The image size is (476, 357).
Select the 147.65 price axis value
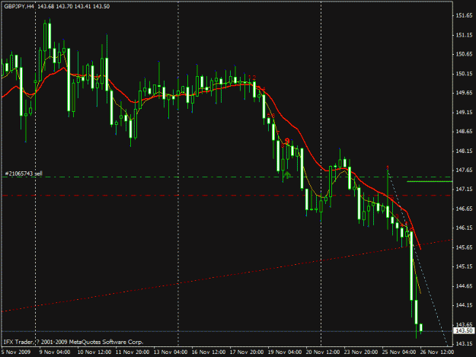[x=464, y=170]
